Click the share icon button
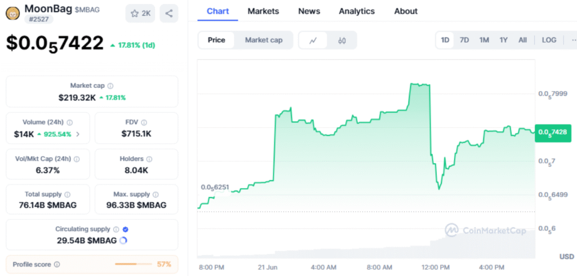Image resolution: width=577 pixels, height=276 pixels. [x=168, y=13]
